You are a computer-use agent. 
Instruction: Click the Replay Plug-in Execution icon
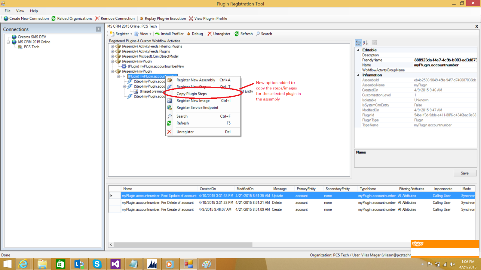[141, 18]
